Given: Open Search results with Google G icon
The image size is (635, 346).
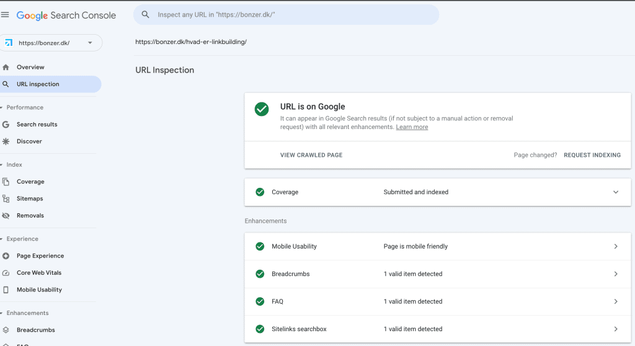Looking at the screenshot, I should [x=6, y=125].
